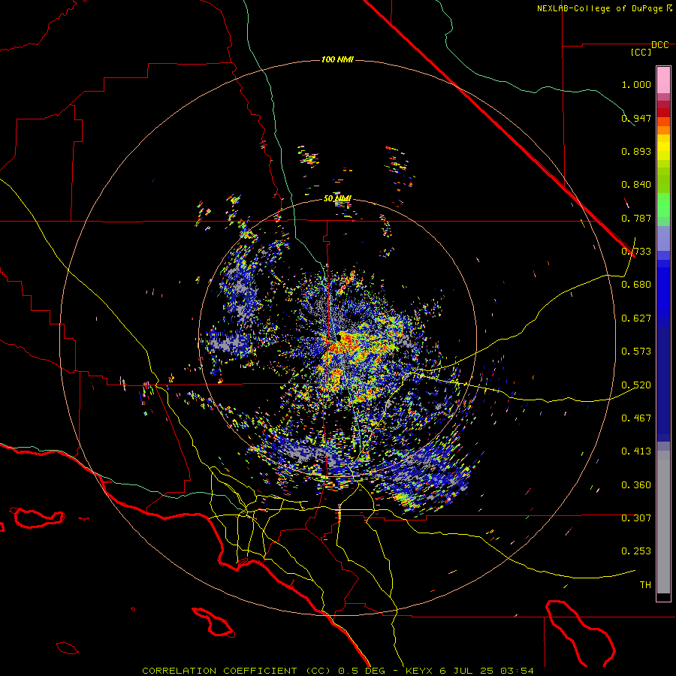
Task: Pick the bright green color bar segment
Action: click(x=663, y=205)
